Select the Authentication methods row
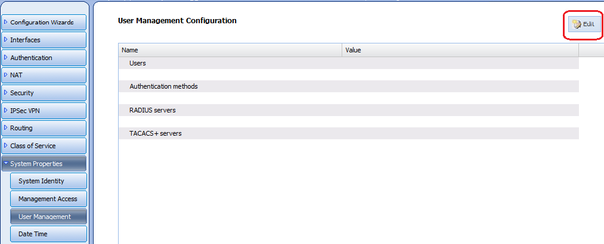 click(163, 86)
